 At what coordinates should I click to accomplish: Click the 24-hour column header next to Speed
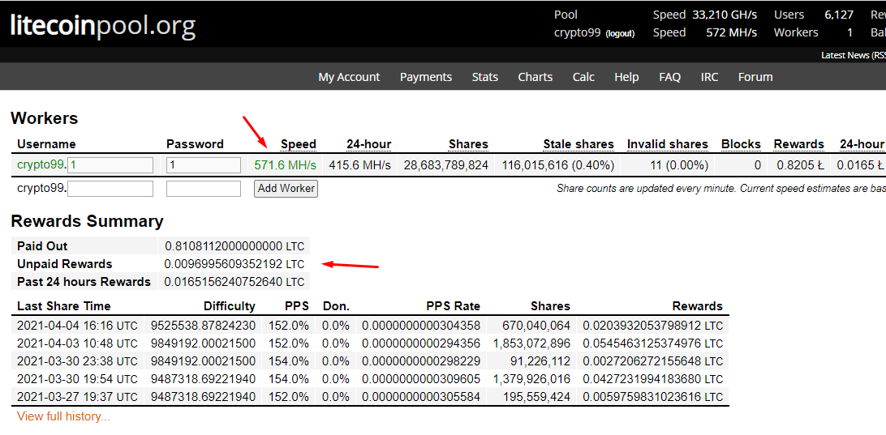369,144
